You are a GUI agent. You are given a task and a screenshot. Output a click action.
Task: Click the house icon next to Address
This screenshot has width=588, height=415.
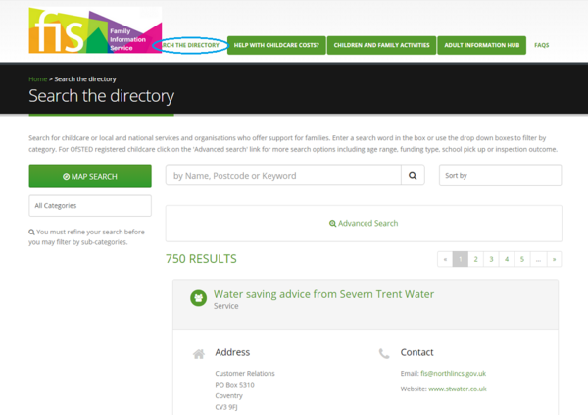[x=199, y=354]
